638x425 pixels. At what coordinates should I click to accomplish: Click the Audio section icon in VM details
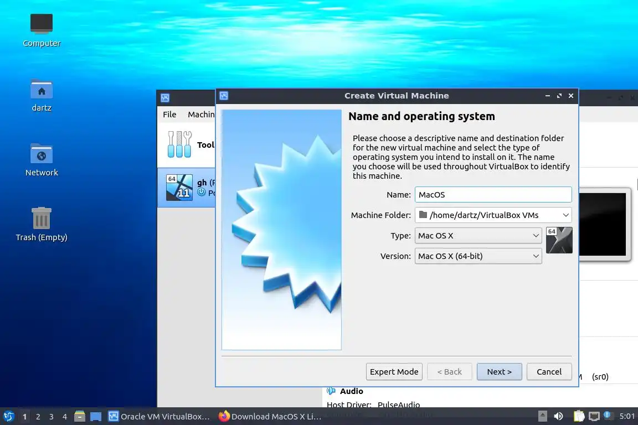(x=331, y=391)
